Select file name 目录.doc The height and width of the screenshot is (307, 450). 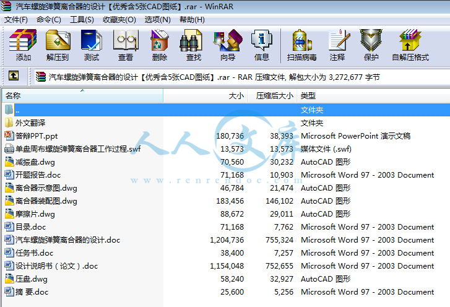point(31,227)
